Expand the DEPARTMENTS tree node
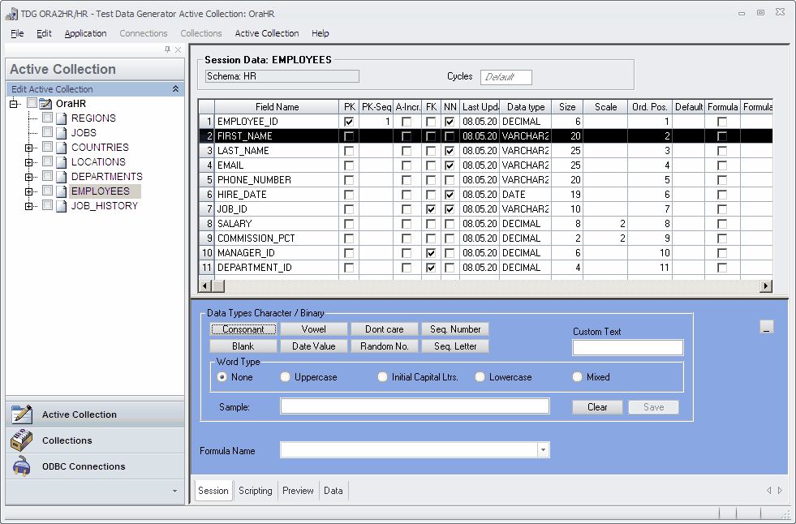 [x=30, y=176]
